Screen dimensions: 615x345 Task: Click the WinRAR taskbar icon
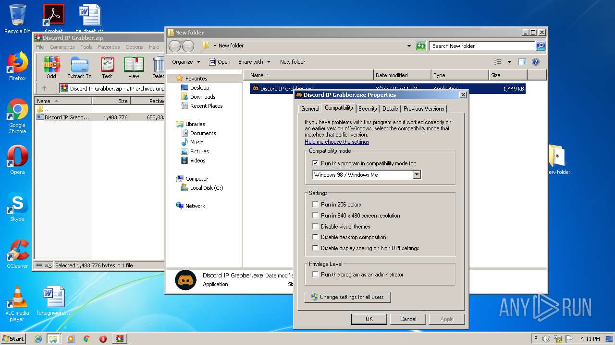(x=119, y=339)
